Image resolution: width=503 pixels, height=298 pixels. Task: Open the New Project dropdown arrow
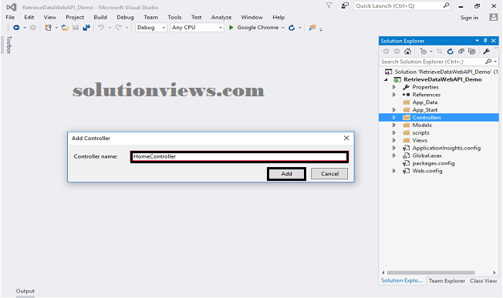coord(56,28)
